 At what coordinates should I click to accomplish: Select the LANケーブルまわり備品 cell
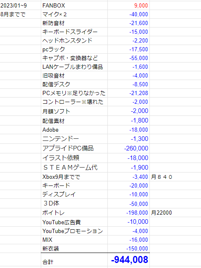[74, 67]
